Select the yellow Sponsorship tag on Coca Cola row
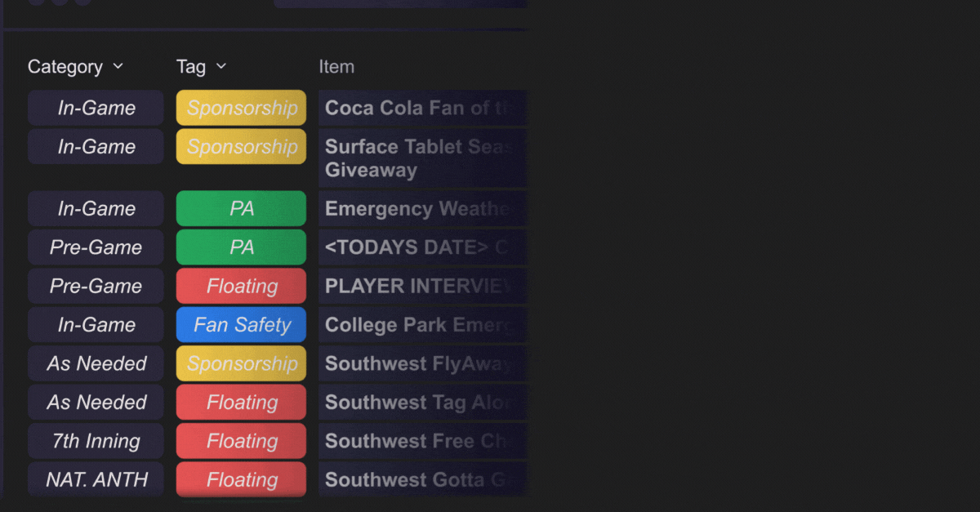The image size is (980, 512). pyautogui.click(x=240, y=107)
